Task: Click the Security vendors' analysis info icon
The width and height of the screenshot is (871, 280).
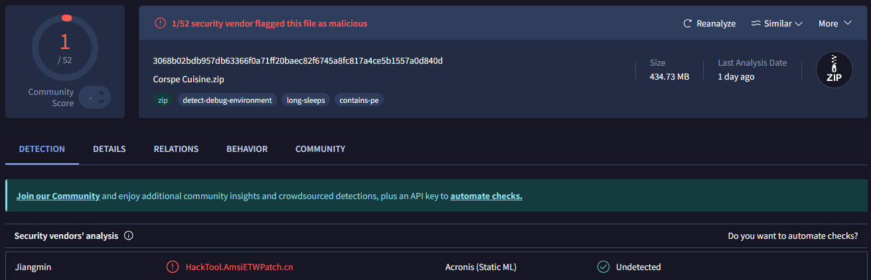Action: coord(129,236)
